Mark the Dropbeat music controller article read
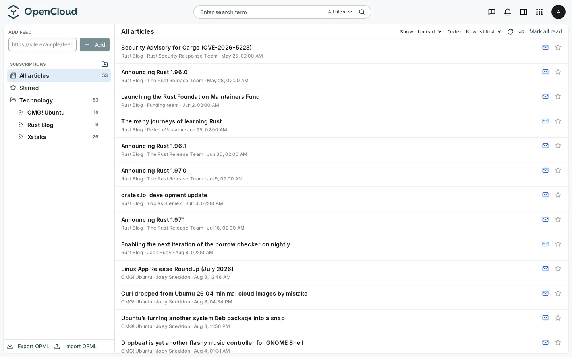The height and width of the screenshot is (357, 572). coord(545,342)
